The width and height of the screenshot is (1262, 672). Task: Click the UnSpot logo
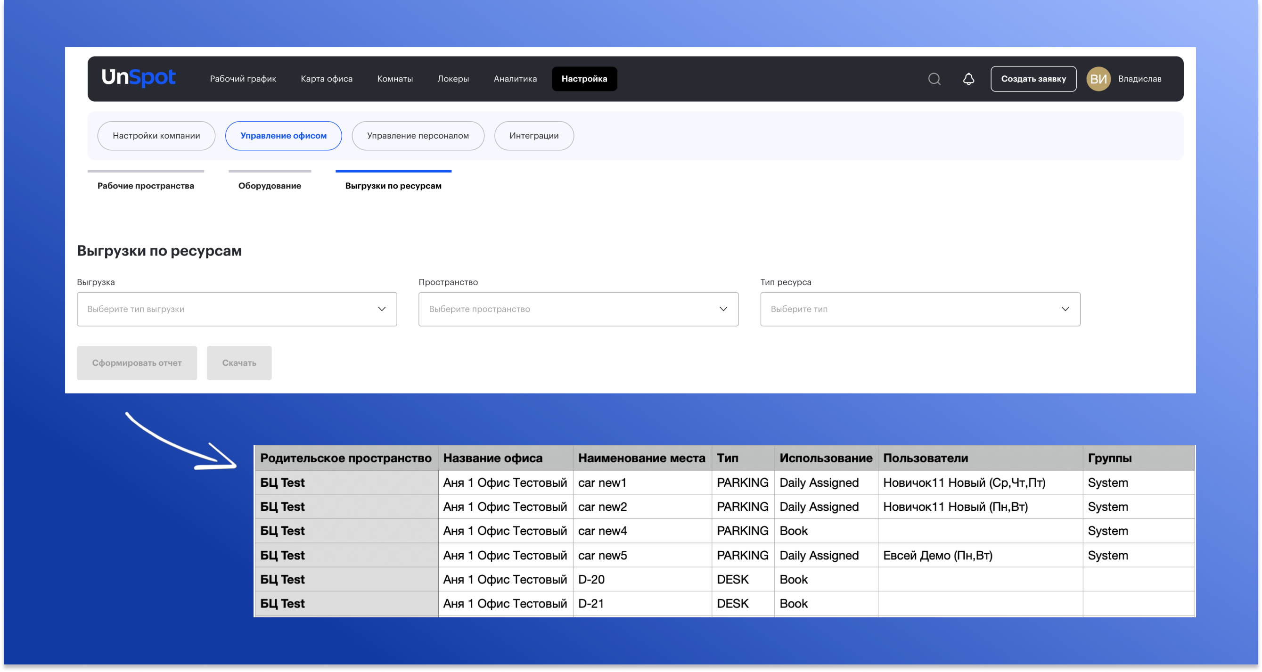click(x=139, y=77)
